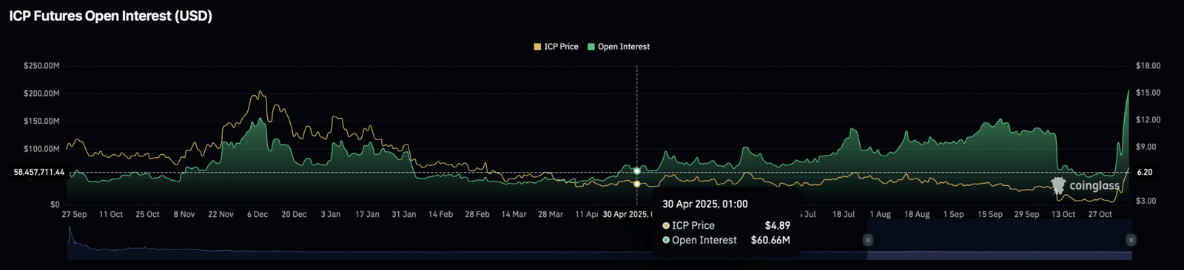
Task: Click the 14 Feb date label
Action: (x=440, y=214)
